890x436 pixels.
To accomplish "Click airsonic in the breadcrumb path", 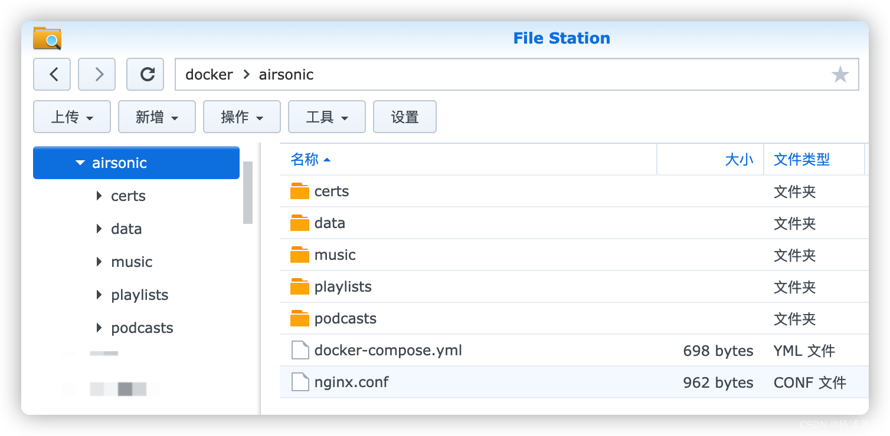I will coord(286,74).
